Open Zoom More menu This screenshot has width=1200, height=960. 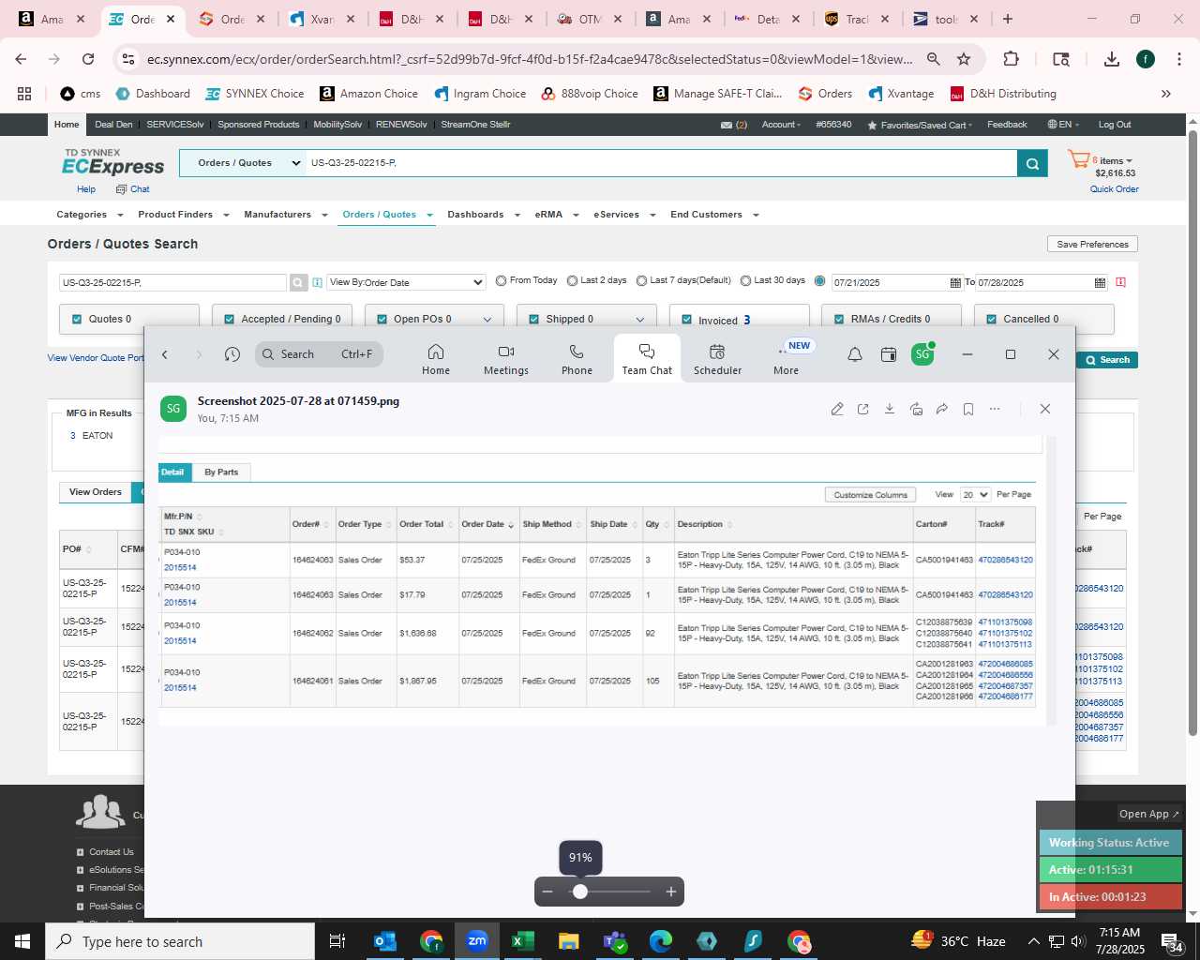[787, 359]
